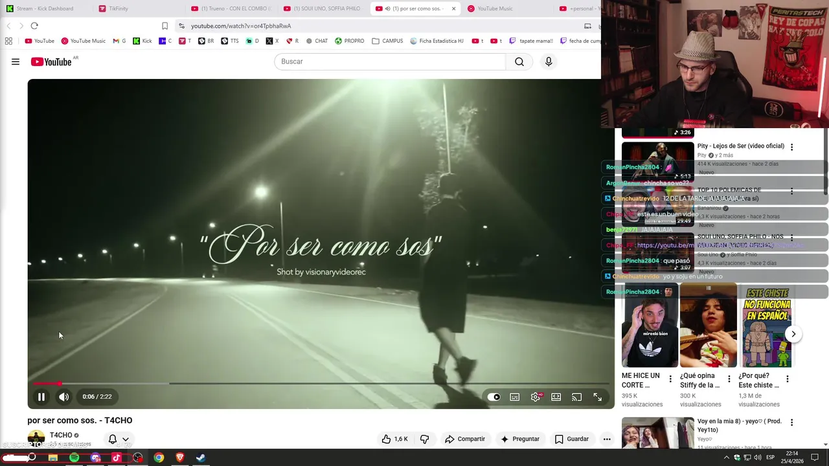Go to the YouTube home logo

coord(51,61)
